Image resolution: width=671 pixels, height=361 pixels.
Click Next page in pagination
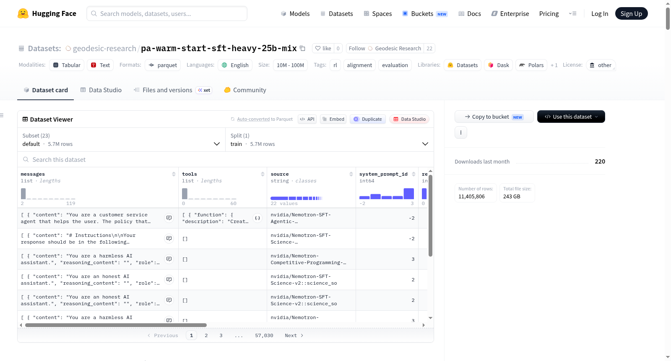[294, 335]
